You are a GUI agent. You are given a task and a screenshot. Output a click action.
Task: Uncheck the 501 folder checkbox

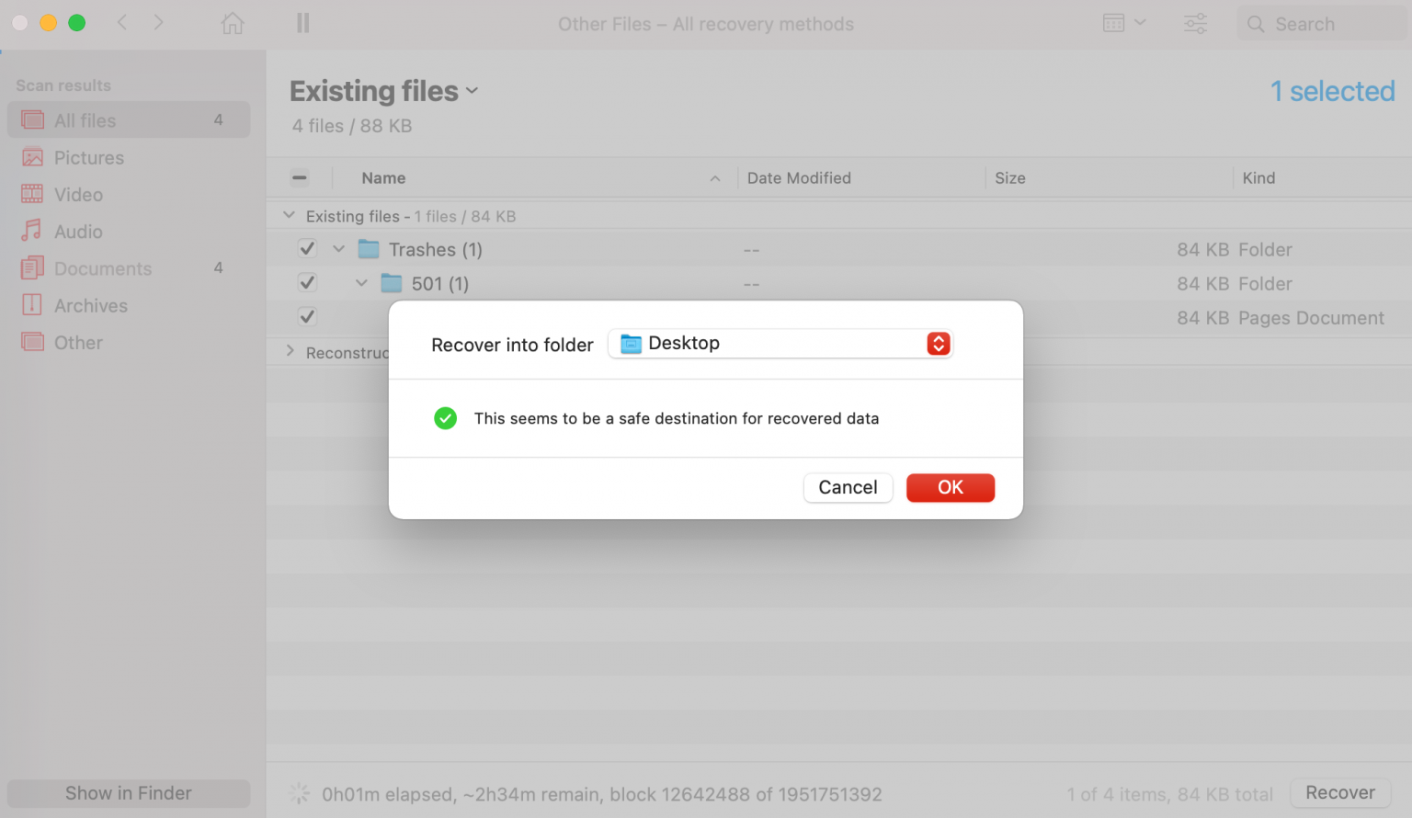307,282
